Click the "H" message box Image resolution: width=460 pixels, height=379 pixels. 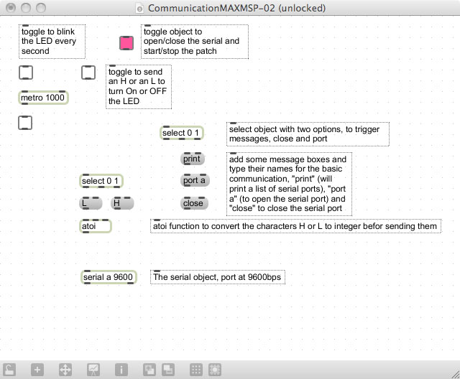click(121, 203)
